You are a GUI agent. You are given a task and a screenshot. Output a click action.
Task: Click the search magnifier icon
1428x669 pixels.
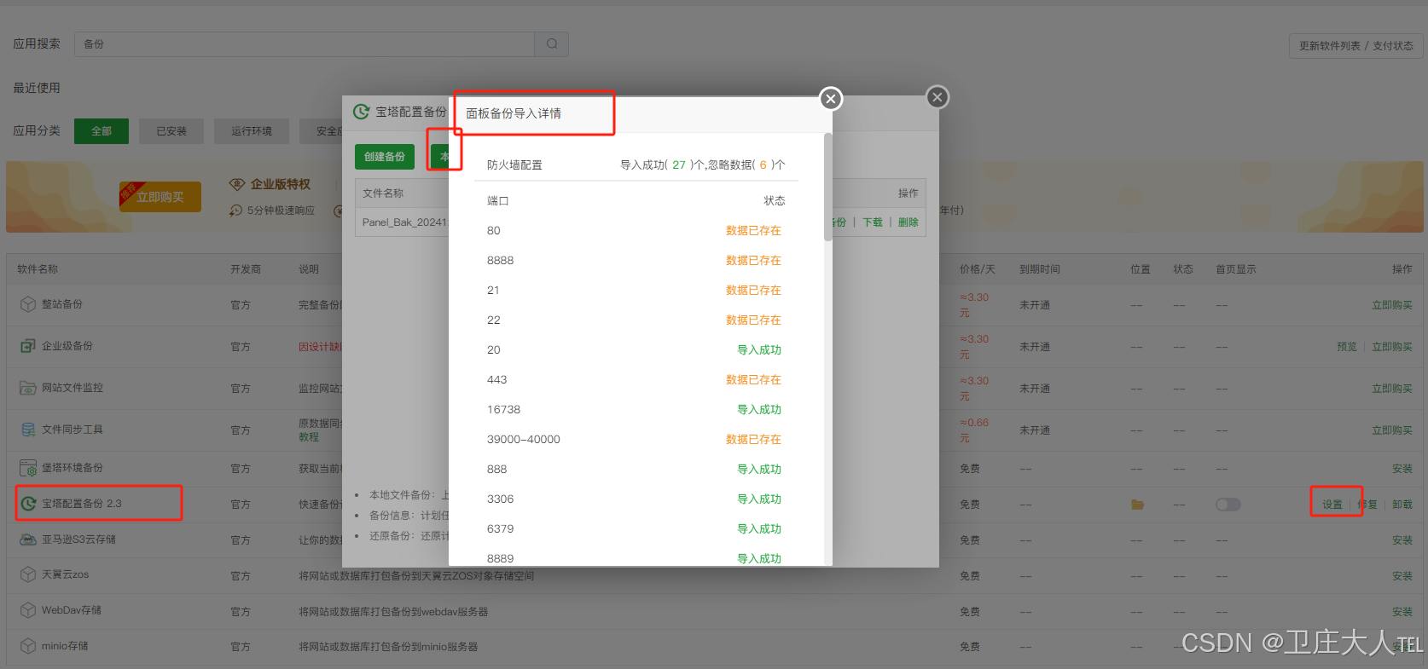pos(552,44)
